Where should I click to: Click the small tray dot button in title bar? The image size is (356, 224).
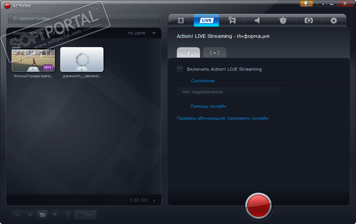point(323,4)
